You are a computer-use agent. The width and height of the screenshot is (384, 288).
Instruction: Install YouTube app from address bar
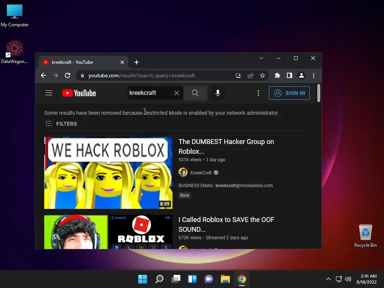point(238,75)
